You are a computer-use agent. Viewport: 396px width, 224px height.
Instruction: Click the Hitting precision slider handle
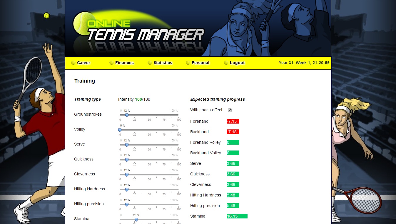127,205
